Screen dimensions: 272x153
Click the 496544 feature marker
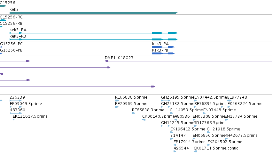click(x=175, y=151)
